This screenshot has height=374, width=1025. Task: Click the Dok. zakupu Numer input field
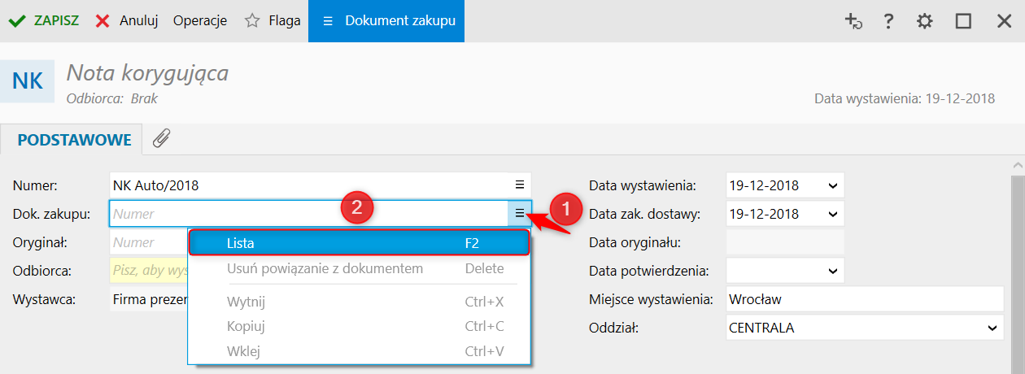pos(309,214)
